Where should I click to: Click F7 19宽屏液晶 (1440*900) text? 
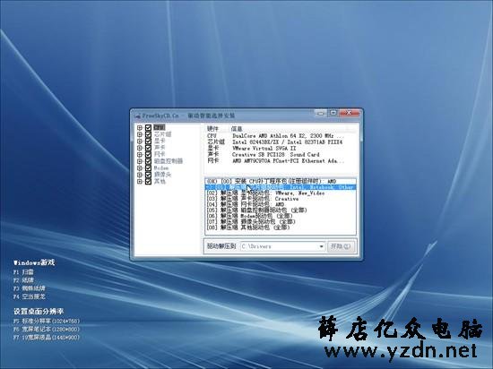pos(47,338)
